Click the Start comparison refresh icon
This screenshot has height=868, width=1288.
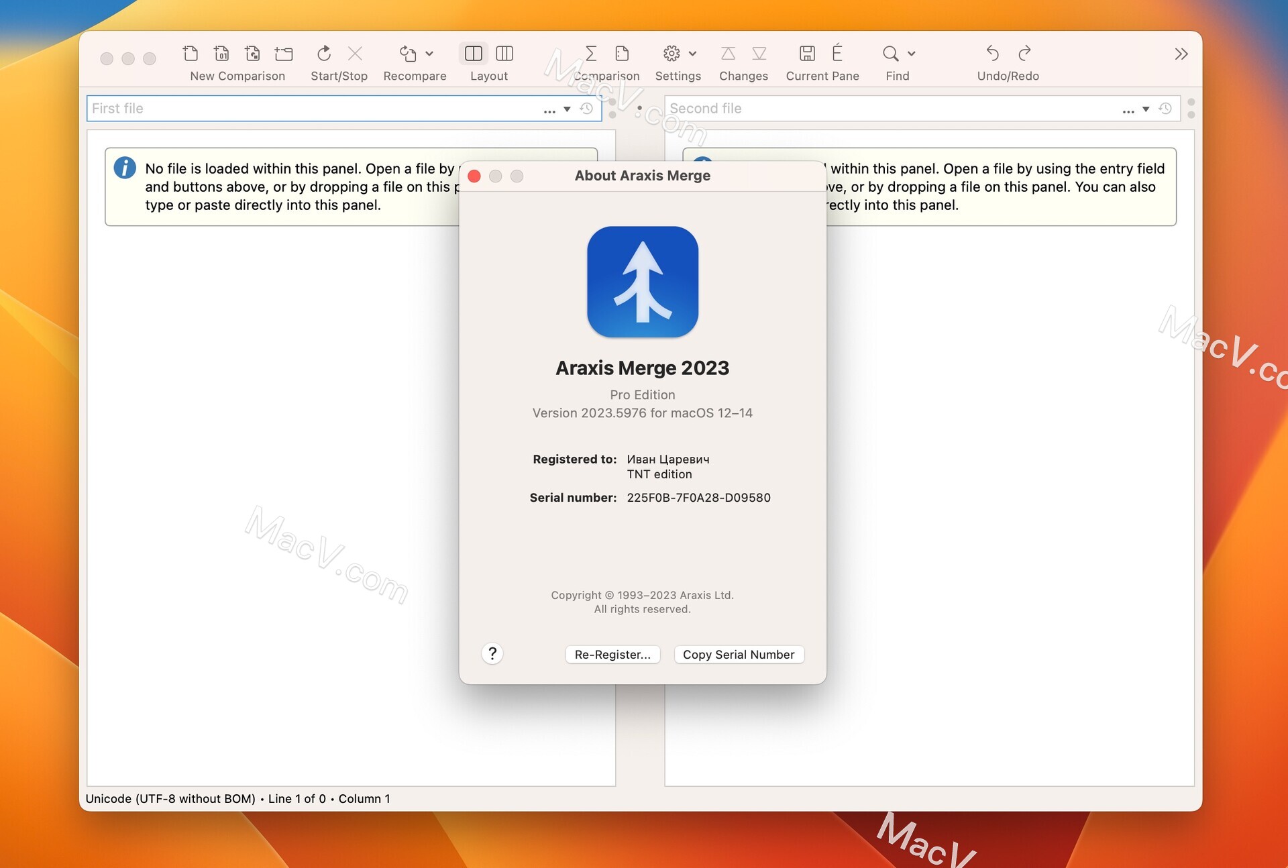click(324, 53)
